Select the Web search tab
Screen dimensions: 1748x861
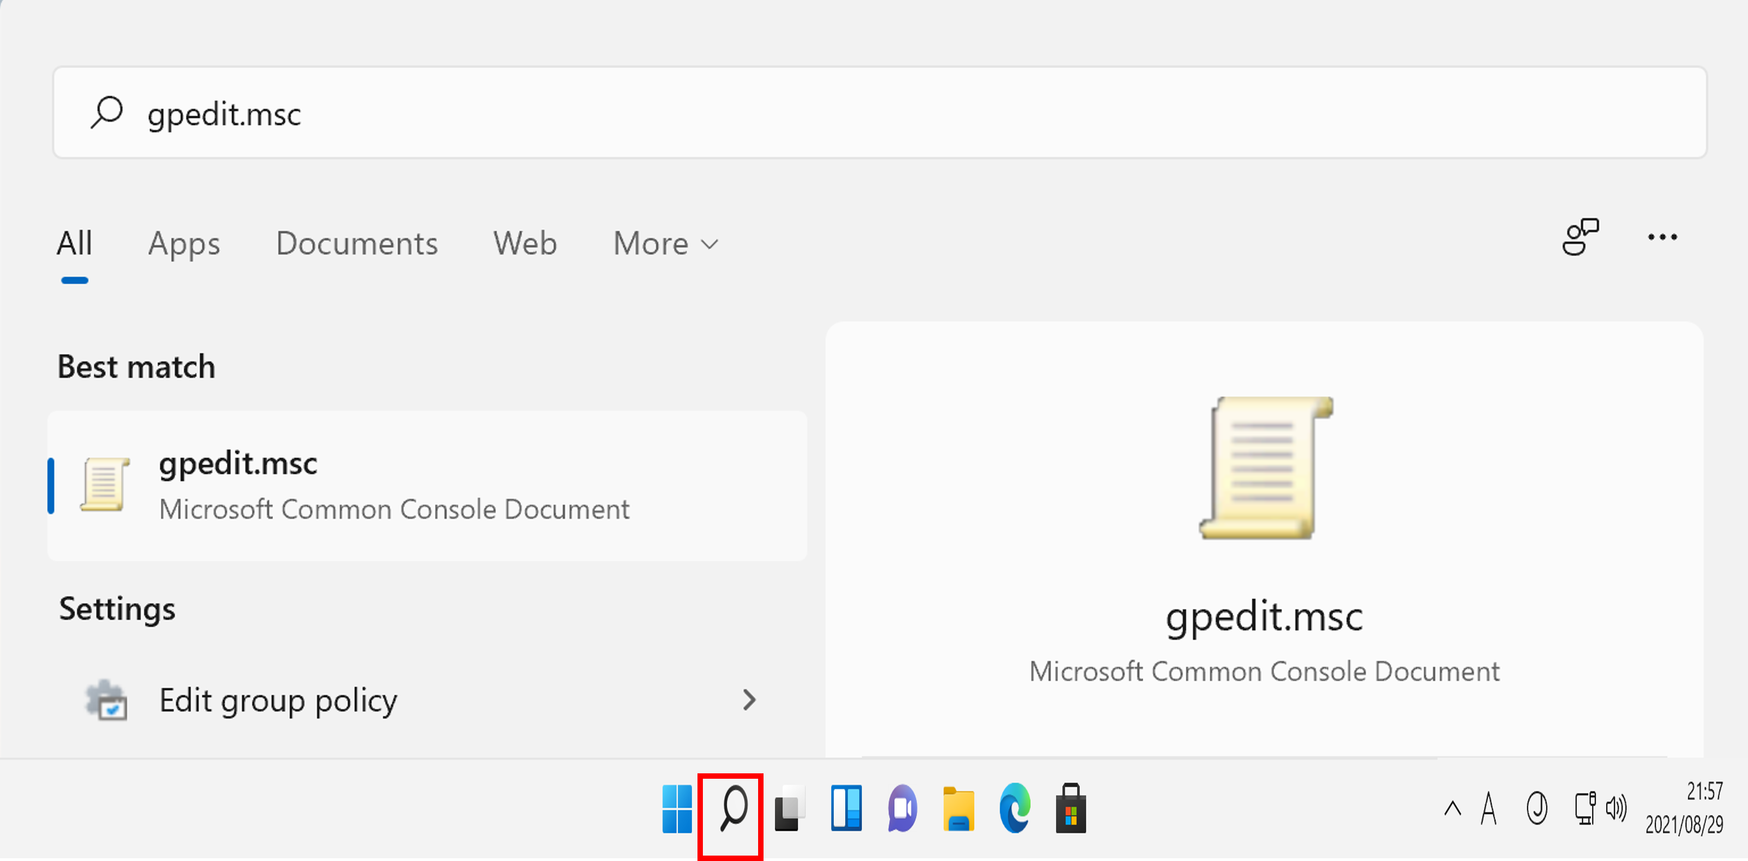pyautogui.click(x=525, y=244)
